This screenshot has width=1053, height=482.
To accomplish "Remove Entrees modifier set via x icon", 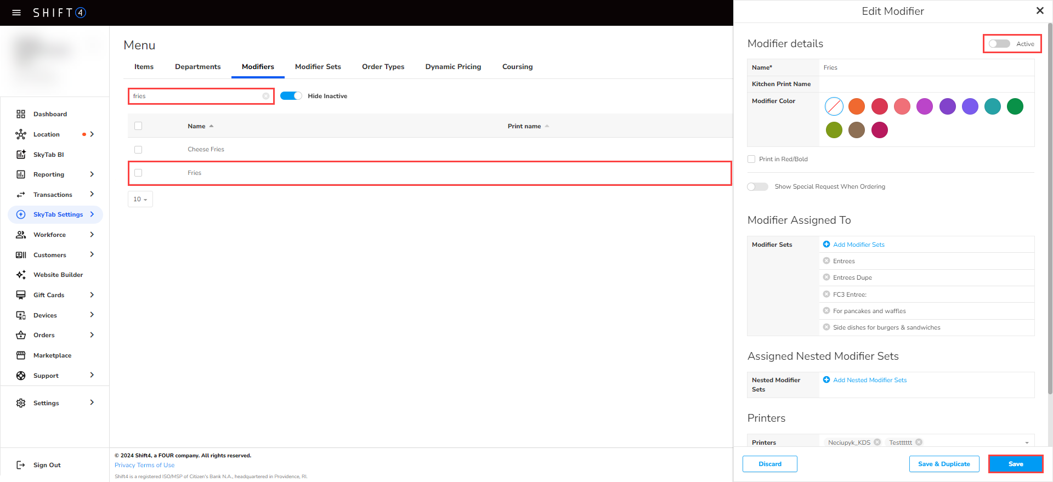I will point(826,261).
